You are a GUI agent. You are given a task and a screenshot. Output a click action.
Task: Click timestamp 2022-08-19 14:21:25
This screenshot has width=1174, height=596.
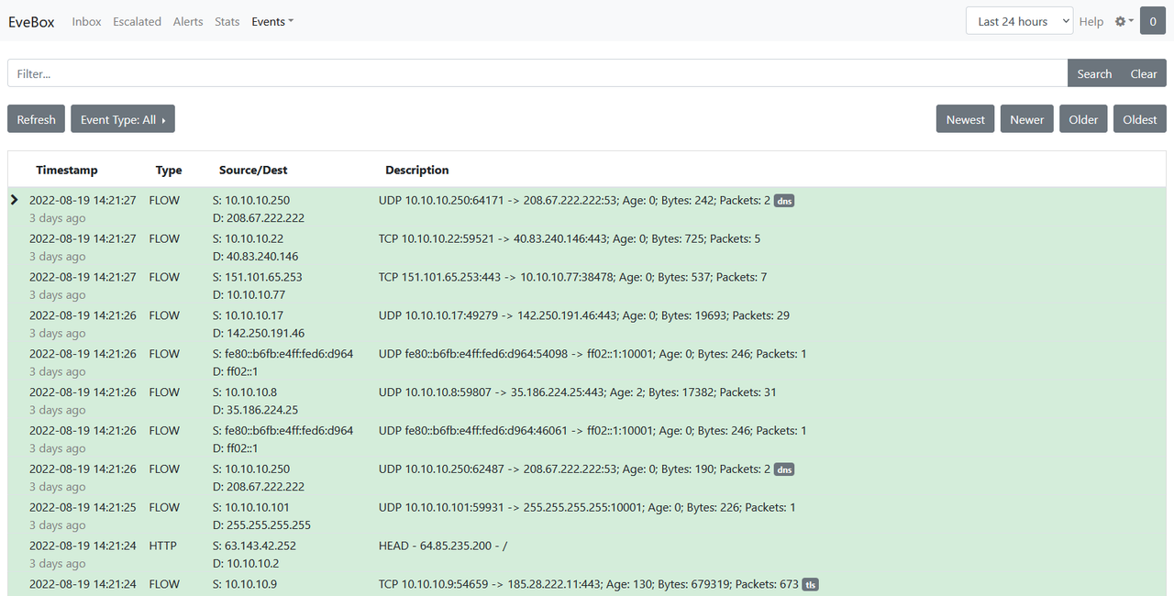83,507
